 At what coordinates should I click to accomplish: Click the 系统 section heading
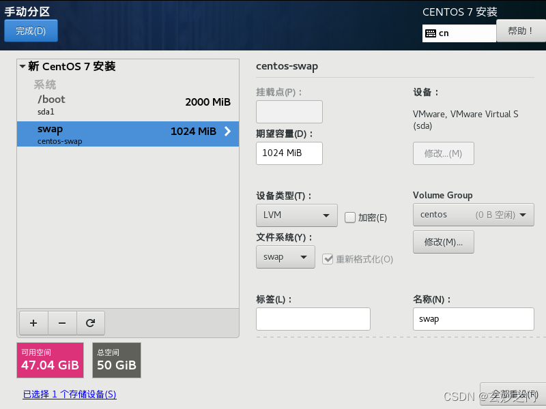pos(45,85)
